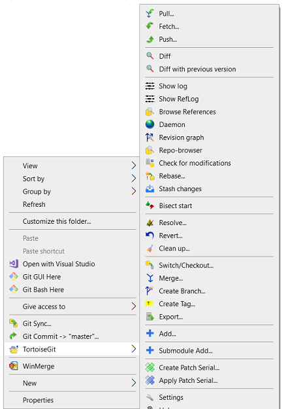This screenshot has width=288, height=409.
Task: Click the Create Patch Serial icon
Action: [150, 367]
